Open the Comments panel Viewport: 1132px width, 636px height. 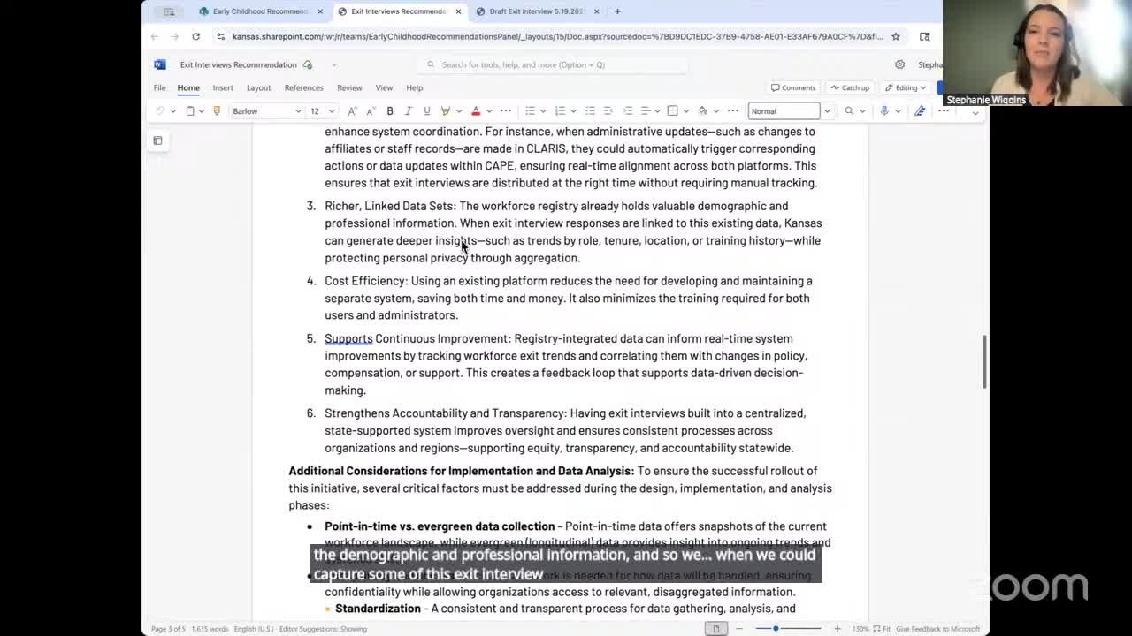click(792, 87)
